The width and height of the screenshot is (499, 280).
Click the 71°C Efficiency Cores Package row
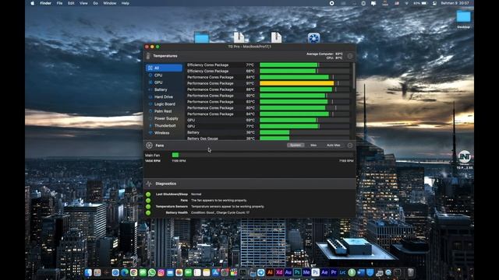[x=269, y=65]
